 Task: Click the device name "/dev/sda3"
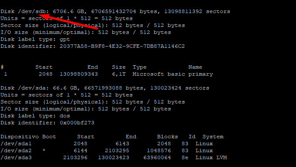pyautogui.click(x=16, y=157)
